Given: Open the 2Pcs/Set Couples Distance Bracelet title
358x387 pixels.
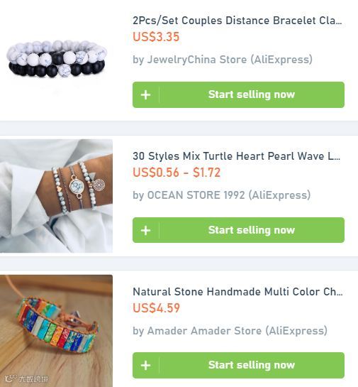Looking at the screenshot, I should 237,21.
